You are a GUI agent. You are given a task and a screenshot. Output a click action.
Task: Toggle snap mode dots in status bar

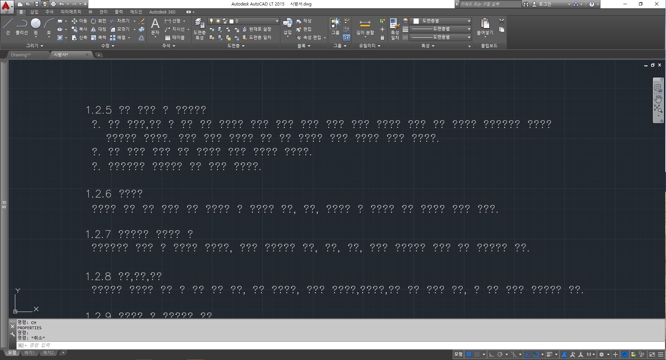[x=477, y=354]
